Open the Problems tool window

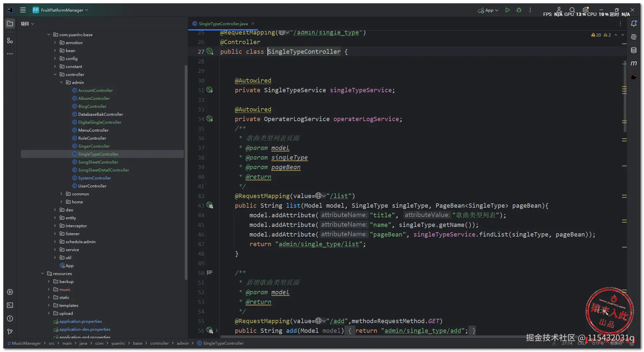[x=10, y=318]
